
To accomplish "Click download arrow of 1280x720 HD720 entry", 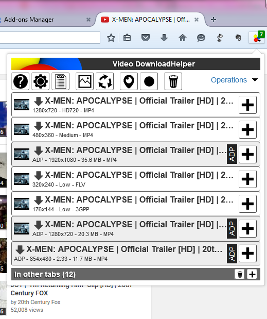I will pos(39,101).
